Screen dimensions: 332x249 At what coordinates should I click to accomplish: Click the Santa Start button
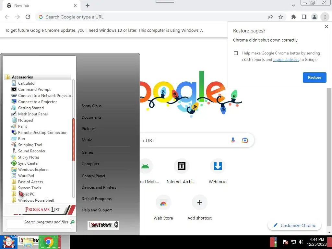(x=8, y=242)
